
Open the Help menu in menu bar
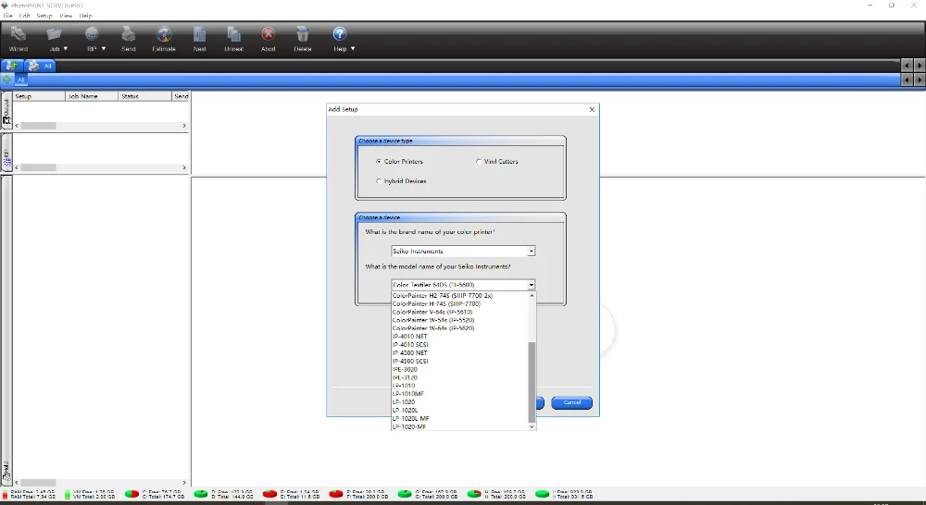tap(85, 16)
